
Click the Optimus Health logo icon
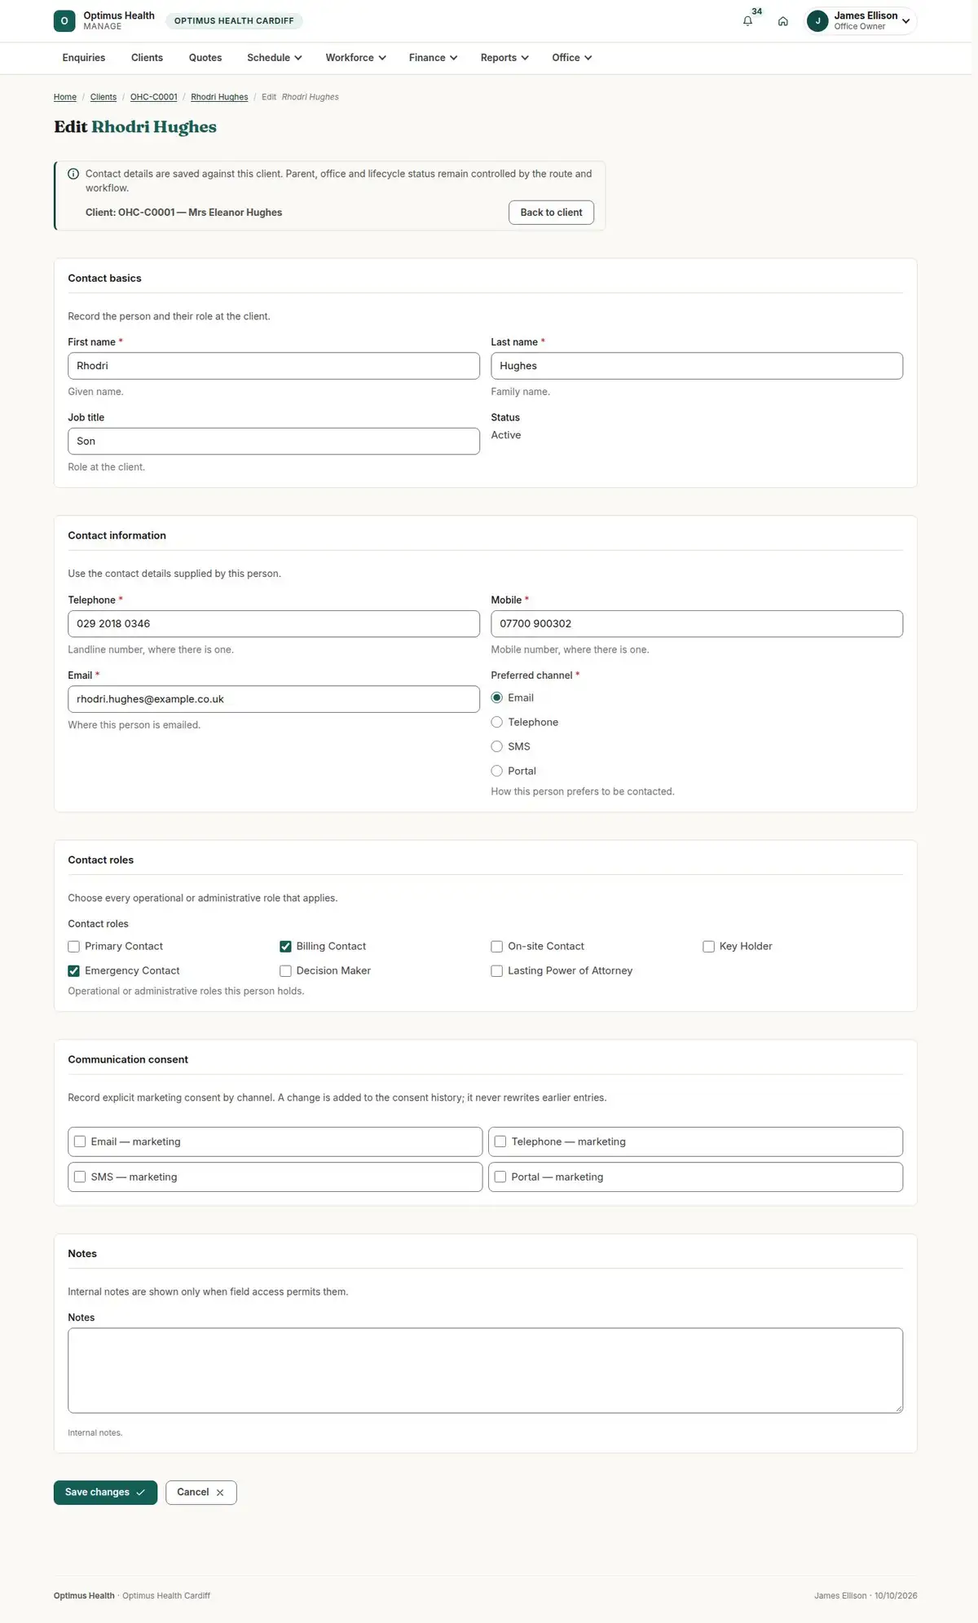[64, 21]
